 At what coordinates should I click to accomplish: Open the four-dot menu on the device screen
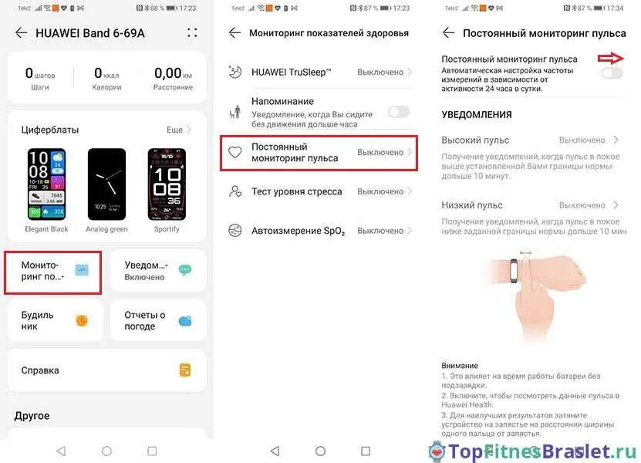click(192, 32)
